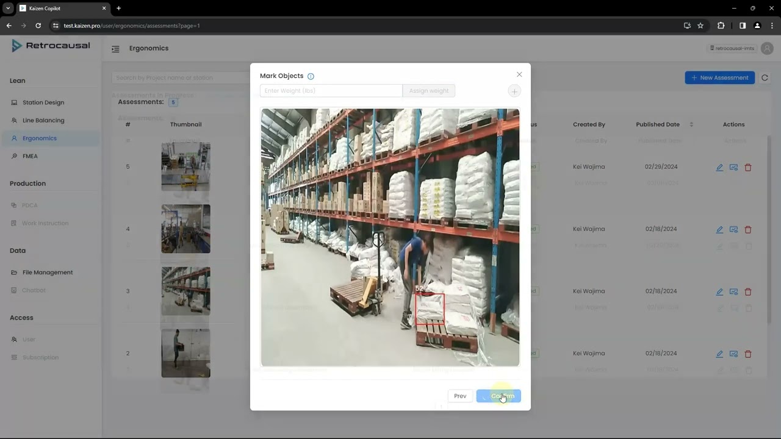Click the Prev button

460,396
